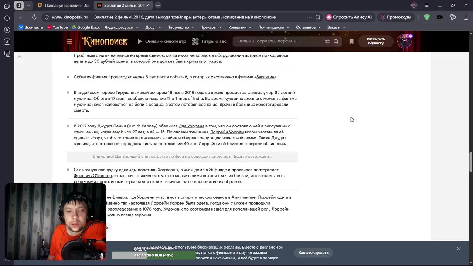473x266 pixels.
Task: Expand the Трекеры bookmarks folder
Action: coord(211,27)
